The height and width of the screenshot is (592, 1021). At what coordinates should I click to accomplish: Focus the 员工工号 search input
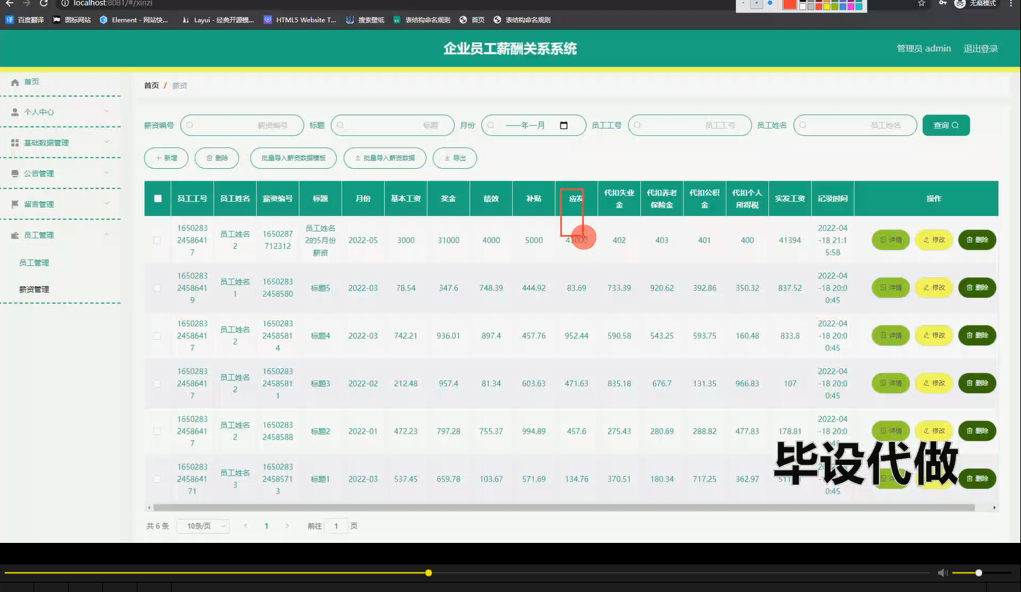(x=690, y=125)
